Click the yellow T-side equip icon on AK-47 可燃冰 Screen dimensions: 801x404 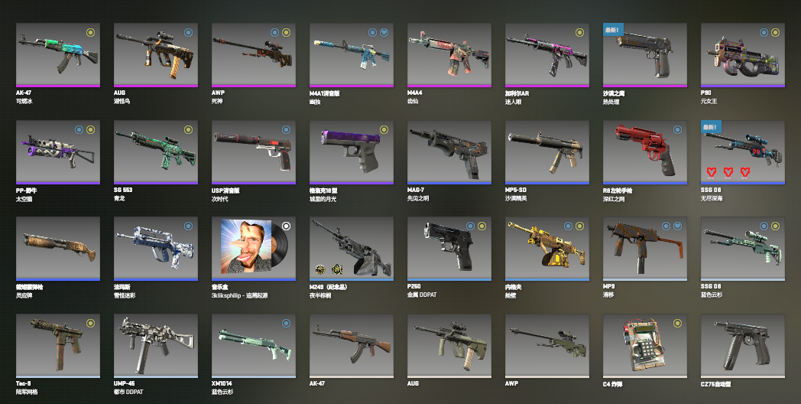[90, 33]
